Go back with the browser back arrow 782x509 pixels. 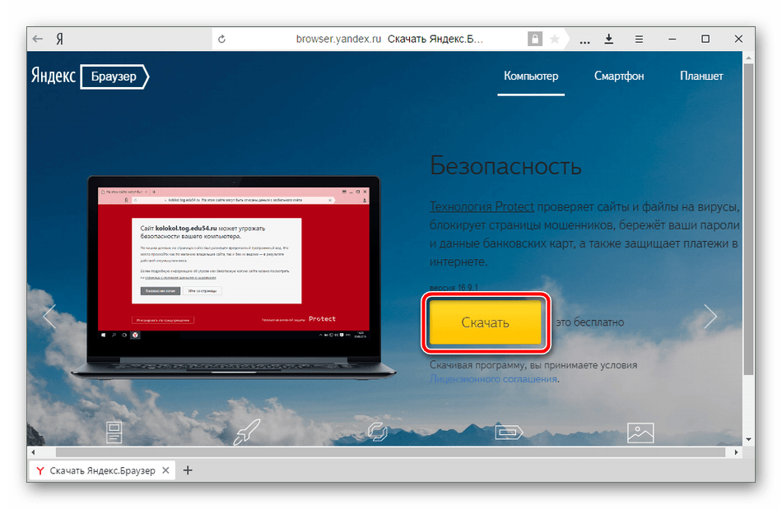coord(38,39)
